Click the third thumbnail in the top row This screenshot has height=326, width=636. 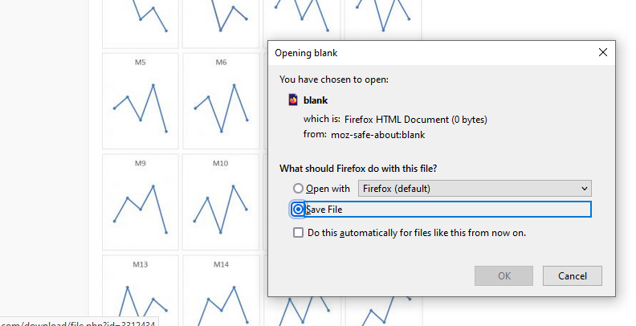(x=301, y=20)
